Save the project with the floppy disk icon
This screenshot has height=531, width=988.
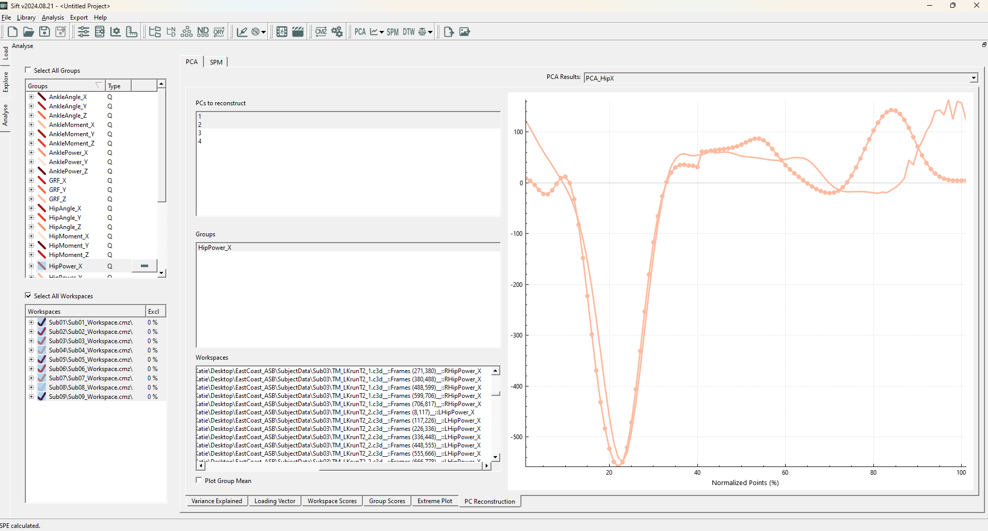pyautogui.click(x=45, y=31)
